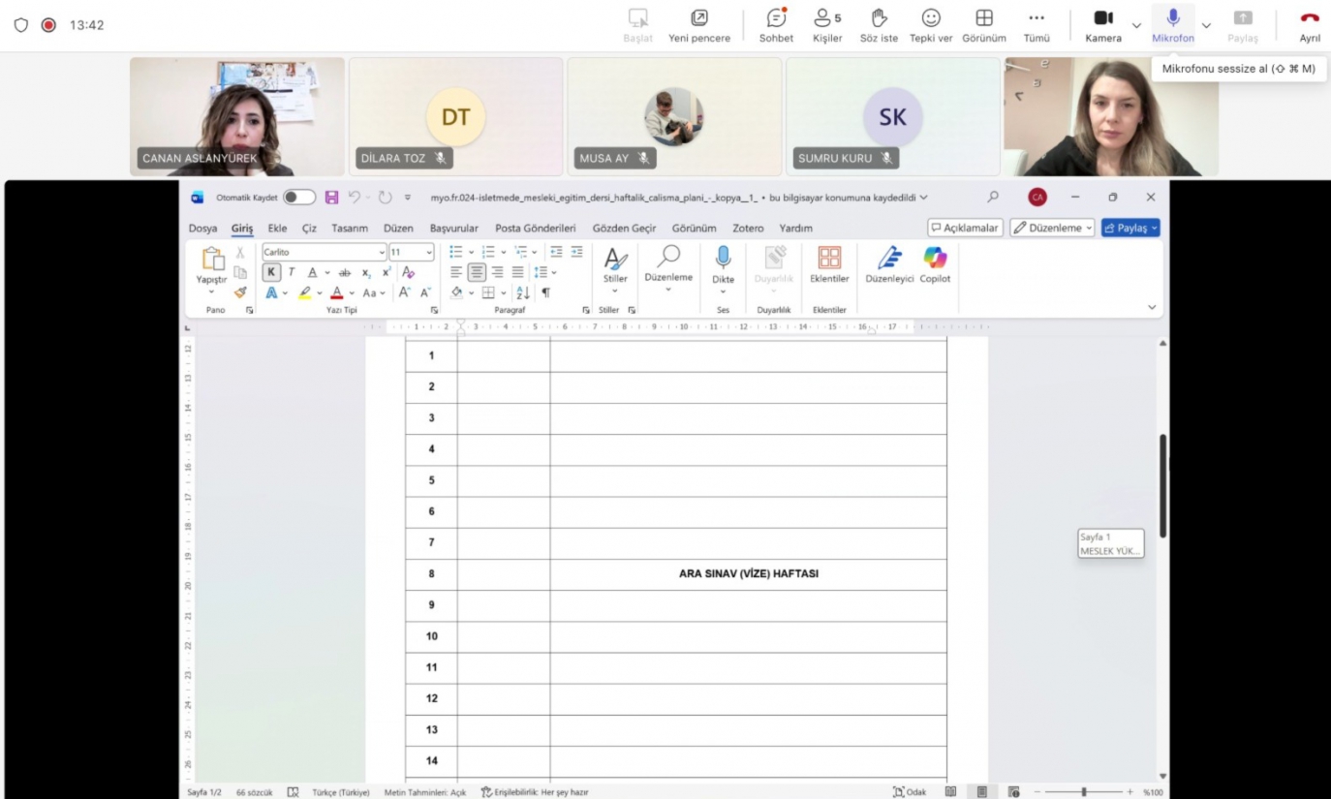Open the Tepki ver reactions icon
Screen dimensions: 1331x799
[x=930, y=19]
